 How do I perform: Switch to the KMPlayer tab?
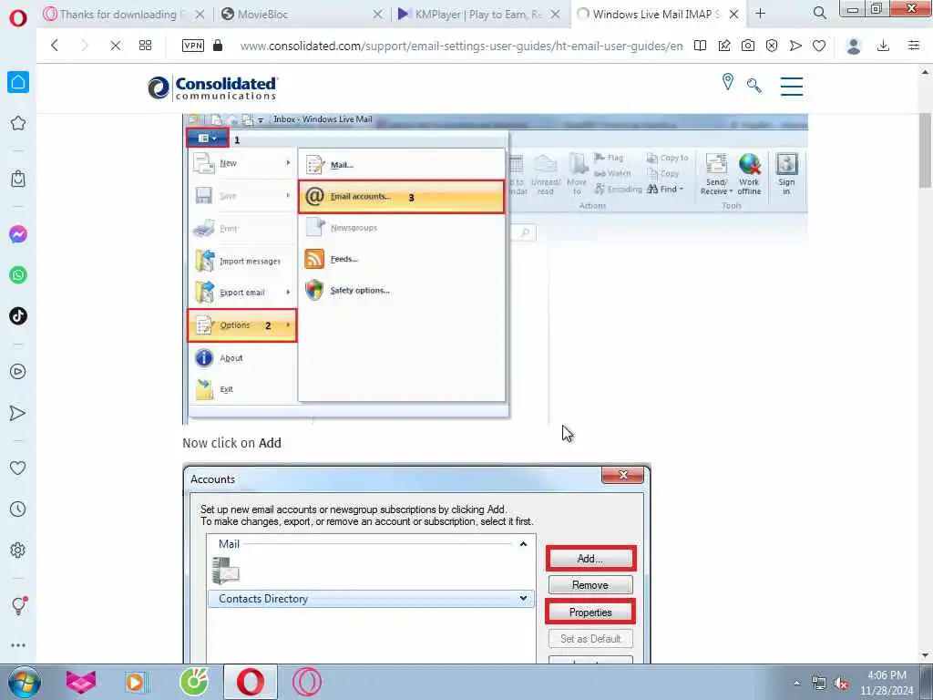tap(477, 14)
